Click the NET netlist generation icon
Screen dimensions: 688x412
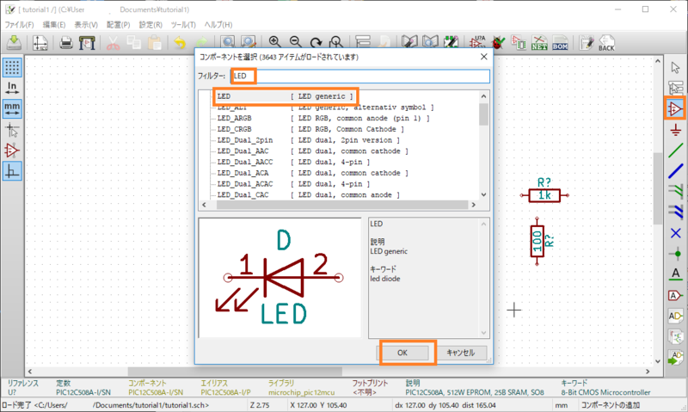pyautogui.click(x=539, y=42)
